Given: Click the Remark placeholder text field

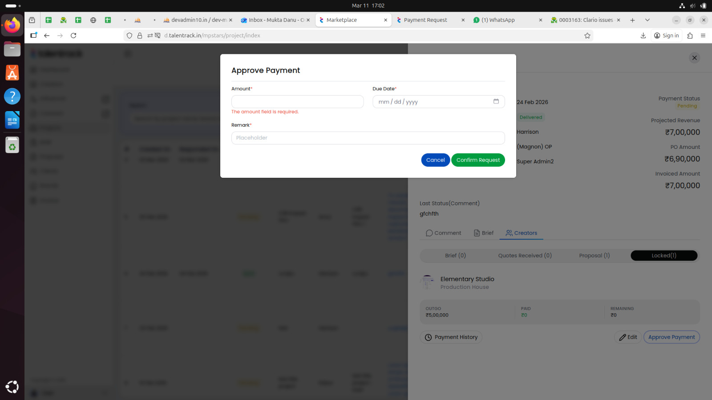Looking at the screenshot, I should pyautogui.click(x=368, y=138).
